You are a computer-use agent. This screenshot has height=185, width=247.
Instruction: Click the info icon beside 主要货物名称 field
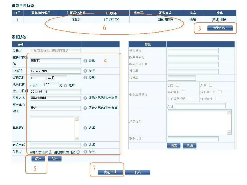pyautogui.click(x=85, y=60)
